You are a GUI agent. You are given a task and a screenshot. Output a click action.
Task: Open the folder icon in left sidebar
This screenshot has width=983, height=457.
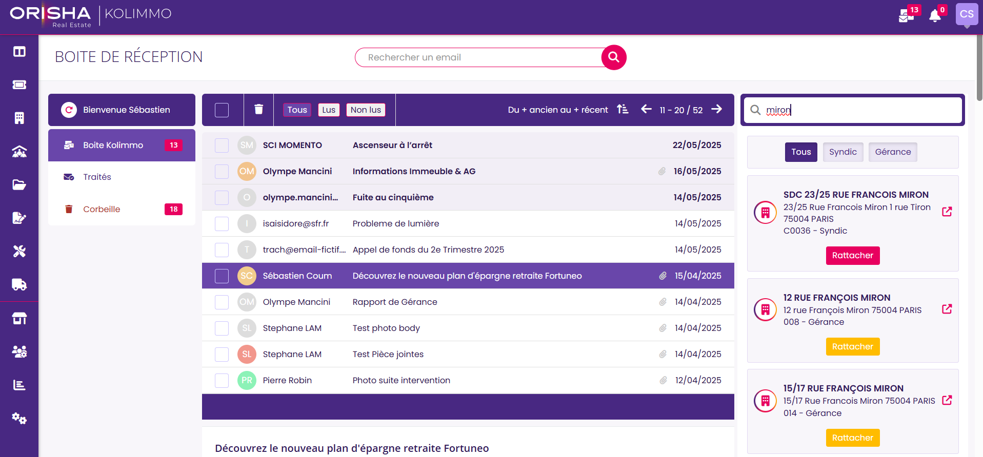[19, 185]
